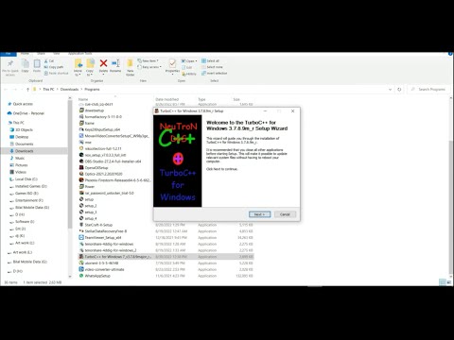Click Select none in the ribbon
Viewport: 454px width, 340px height.
tap(212, 67)
